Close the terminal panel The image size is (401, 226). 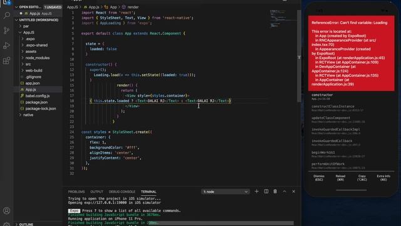[294, 191]
